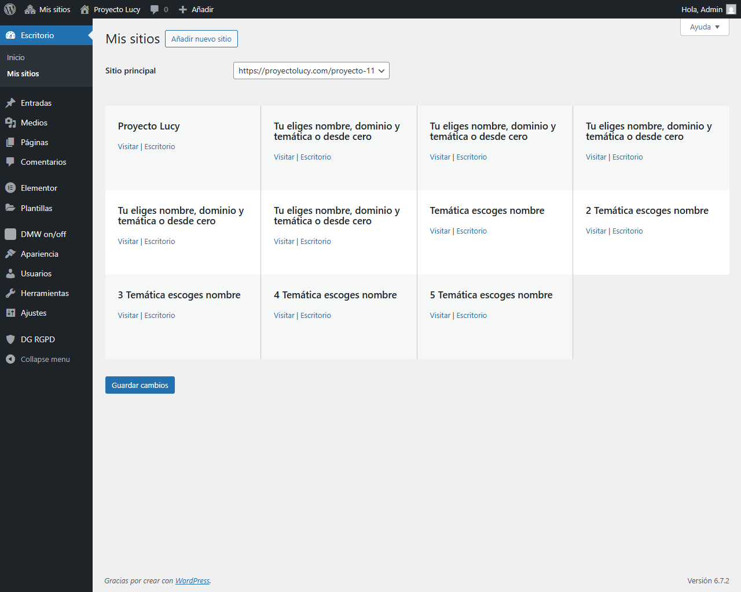Viewport: 741px width, 592px height.
Task: Click the Admin avatar in top bar
Action: (x=731, y=9)
